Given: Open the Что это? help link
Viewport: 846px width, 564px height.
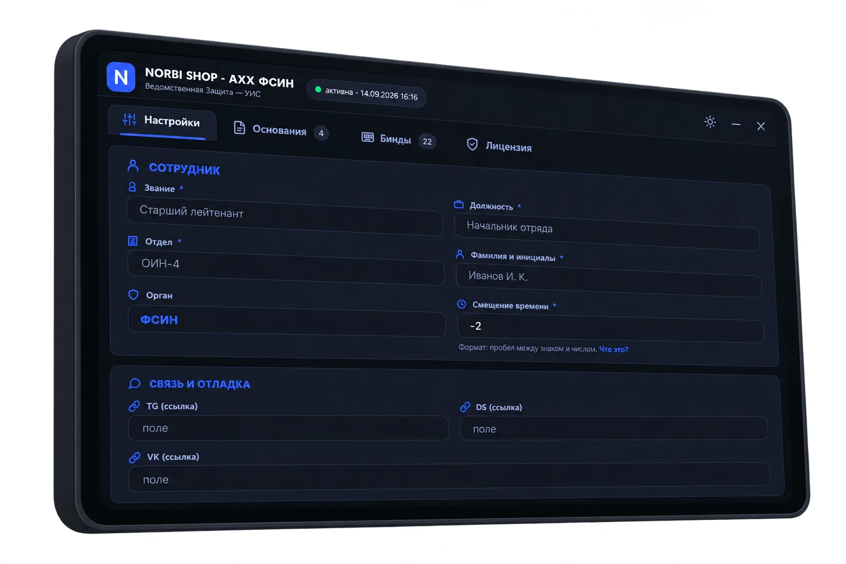Looking at the screenshot, I should click(614, 349).
